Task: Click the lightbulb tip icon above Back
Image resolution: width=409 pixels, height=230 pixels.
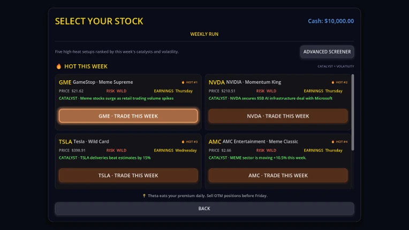Action: pos(144,196)
